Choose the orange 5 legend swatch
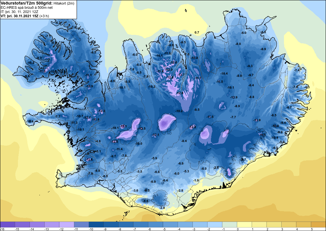The width and height of the screenshot is (326, 231). (x=319, y=224)
